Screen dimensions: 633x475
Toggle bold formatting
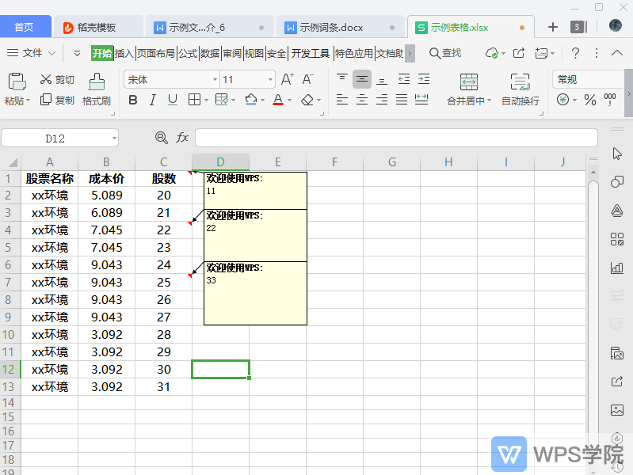click(x=133, y=100)
